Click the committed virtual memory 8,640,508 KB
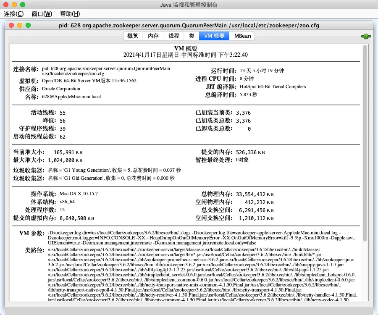The height and width of the screenshot is (315, 378). point(77,218)
